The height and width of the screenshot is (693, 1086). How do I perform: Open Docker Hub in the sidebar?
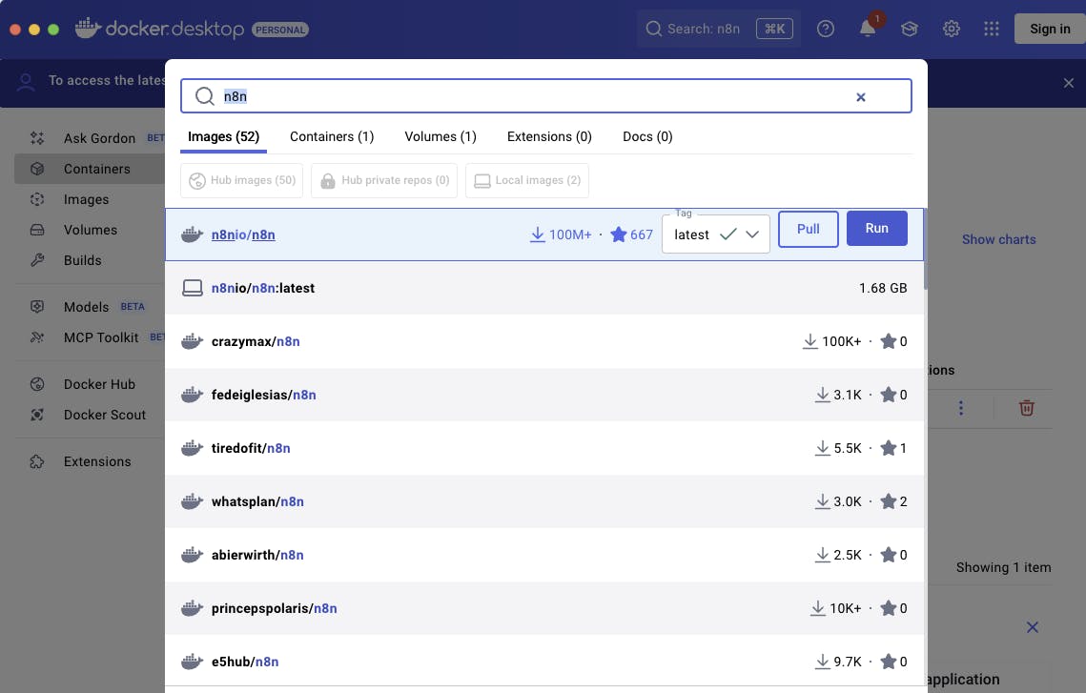tap(90, 384)
